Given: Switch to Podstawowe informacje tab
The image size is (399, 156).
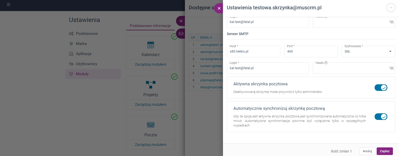Looking at the screenshot, I should (150, 26).
